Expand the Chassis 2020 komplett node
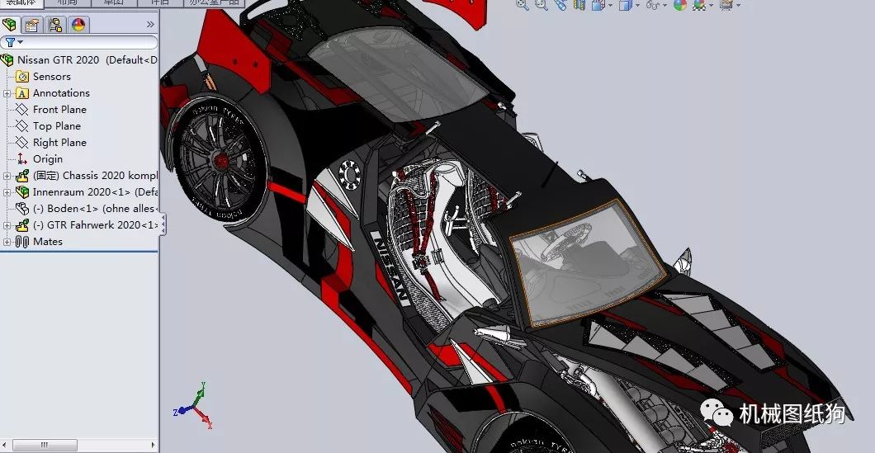The image size is (875, 453). coord(7,177)
